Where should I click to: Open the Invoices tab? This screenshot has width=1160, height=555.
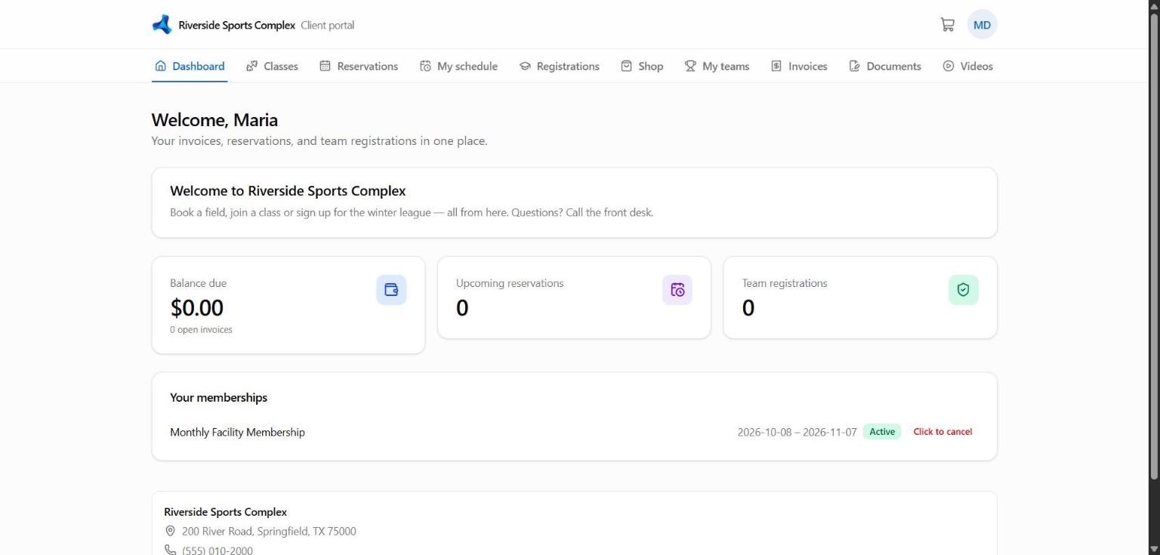(x=799, y=66)
